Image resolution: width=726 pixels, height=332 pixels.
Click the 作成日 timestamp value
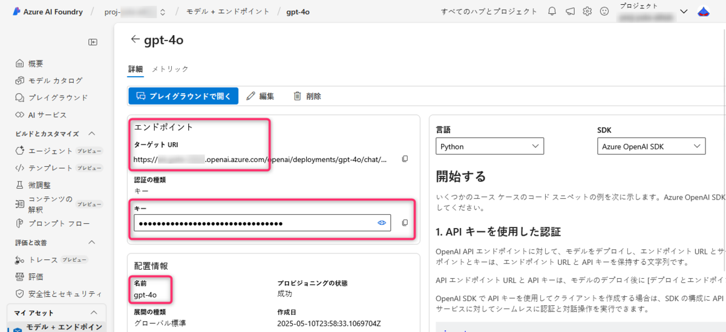click(x=329, y=324)
